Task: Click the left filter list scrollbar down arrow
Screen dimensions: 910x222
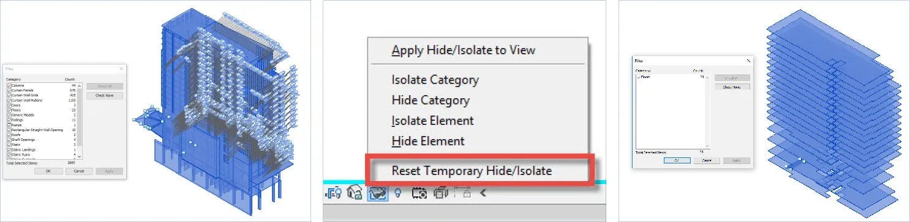Action: point(80,156)
